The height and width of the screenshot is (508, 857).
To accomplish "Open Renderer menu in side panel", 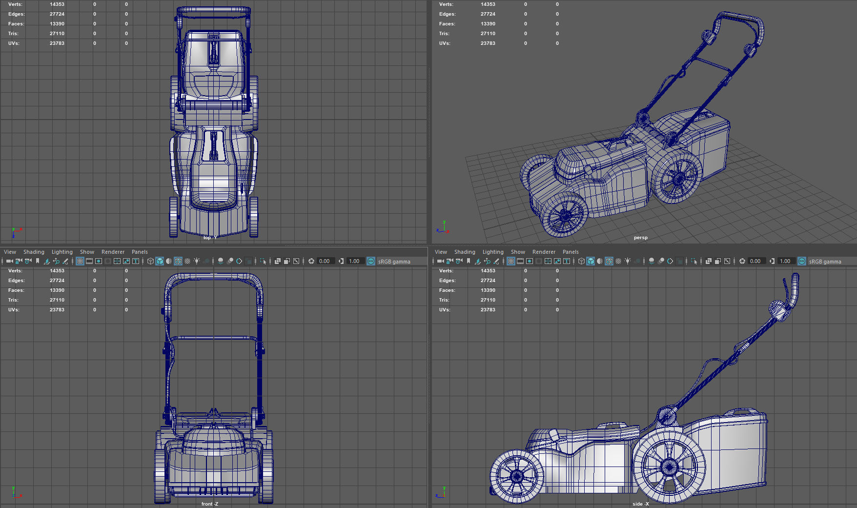I will point(544,252).
